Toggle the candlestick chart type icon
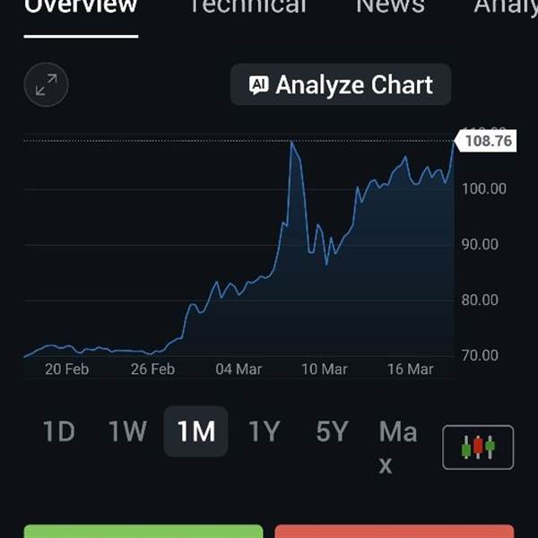The image size is (538, 538). point(478,447)
